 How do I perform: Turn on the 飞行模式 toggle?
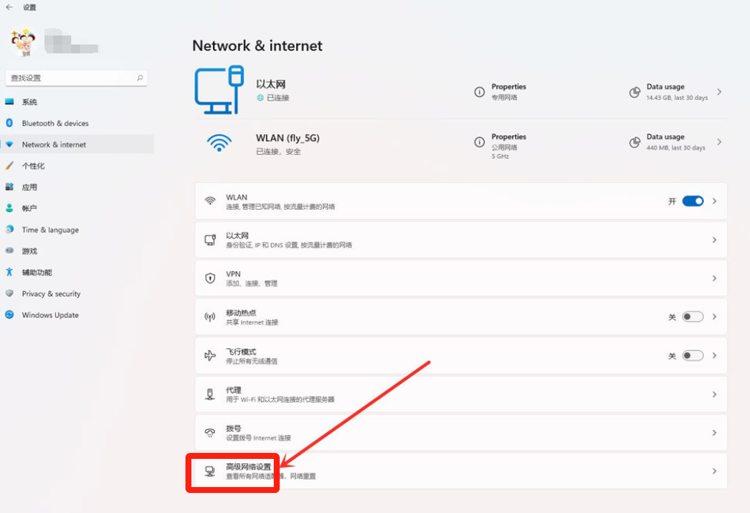[693, 355]
